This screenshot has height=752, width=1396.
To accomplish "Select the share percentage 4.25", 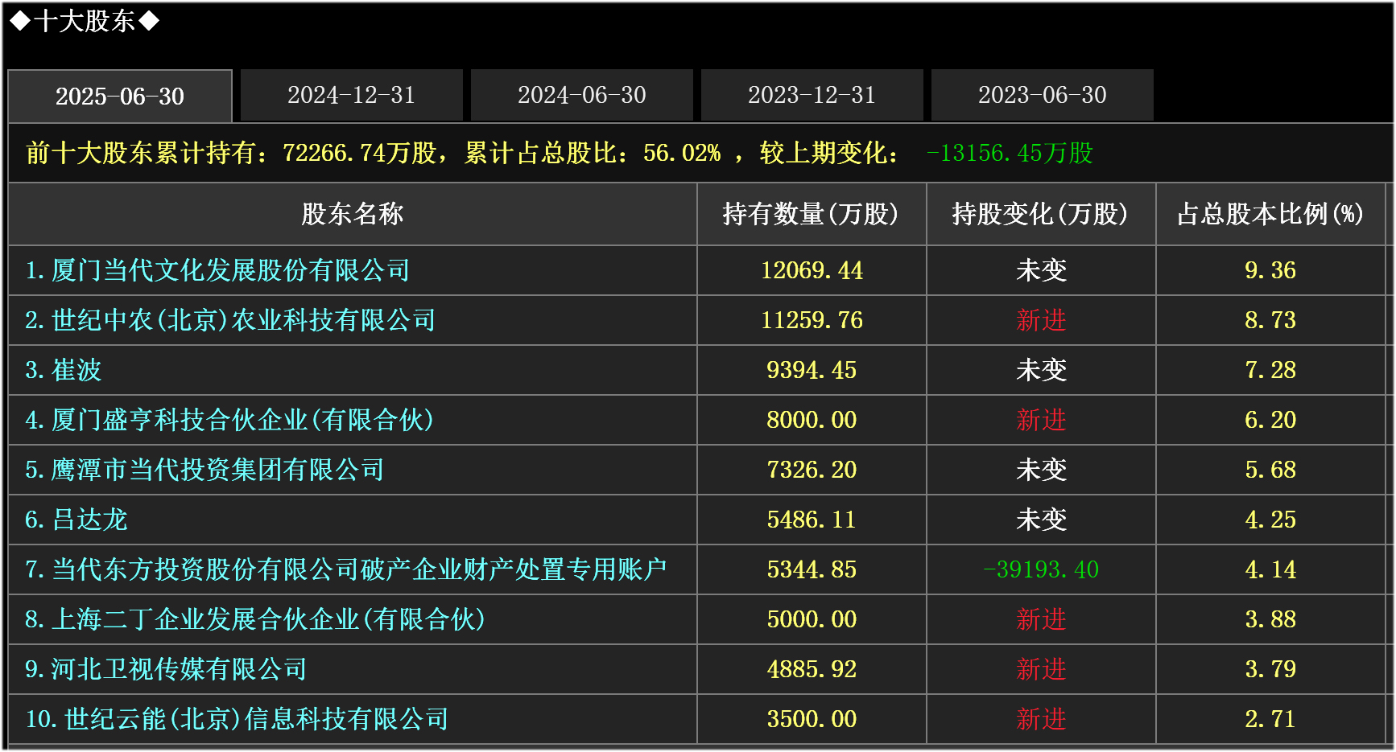I will point(1270,520).
